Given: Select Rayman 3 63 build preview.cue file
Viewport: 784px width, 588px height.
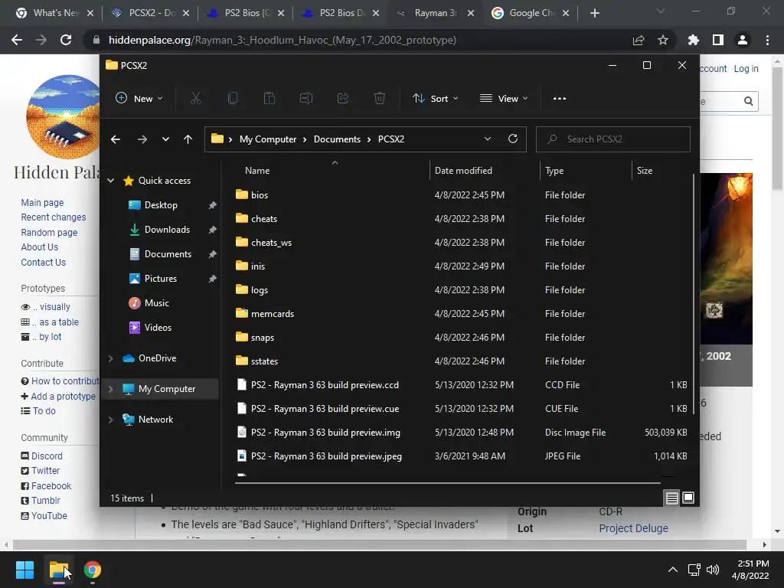Looking at the screenshot, I should tap(325, 409).
